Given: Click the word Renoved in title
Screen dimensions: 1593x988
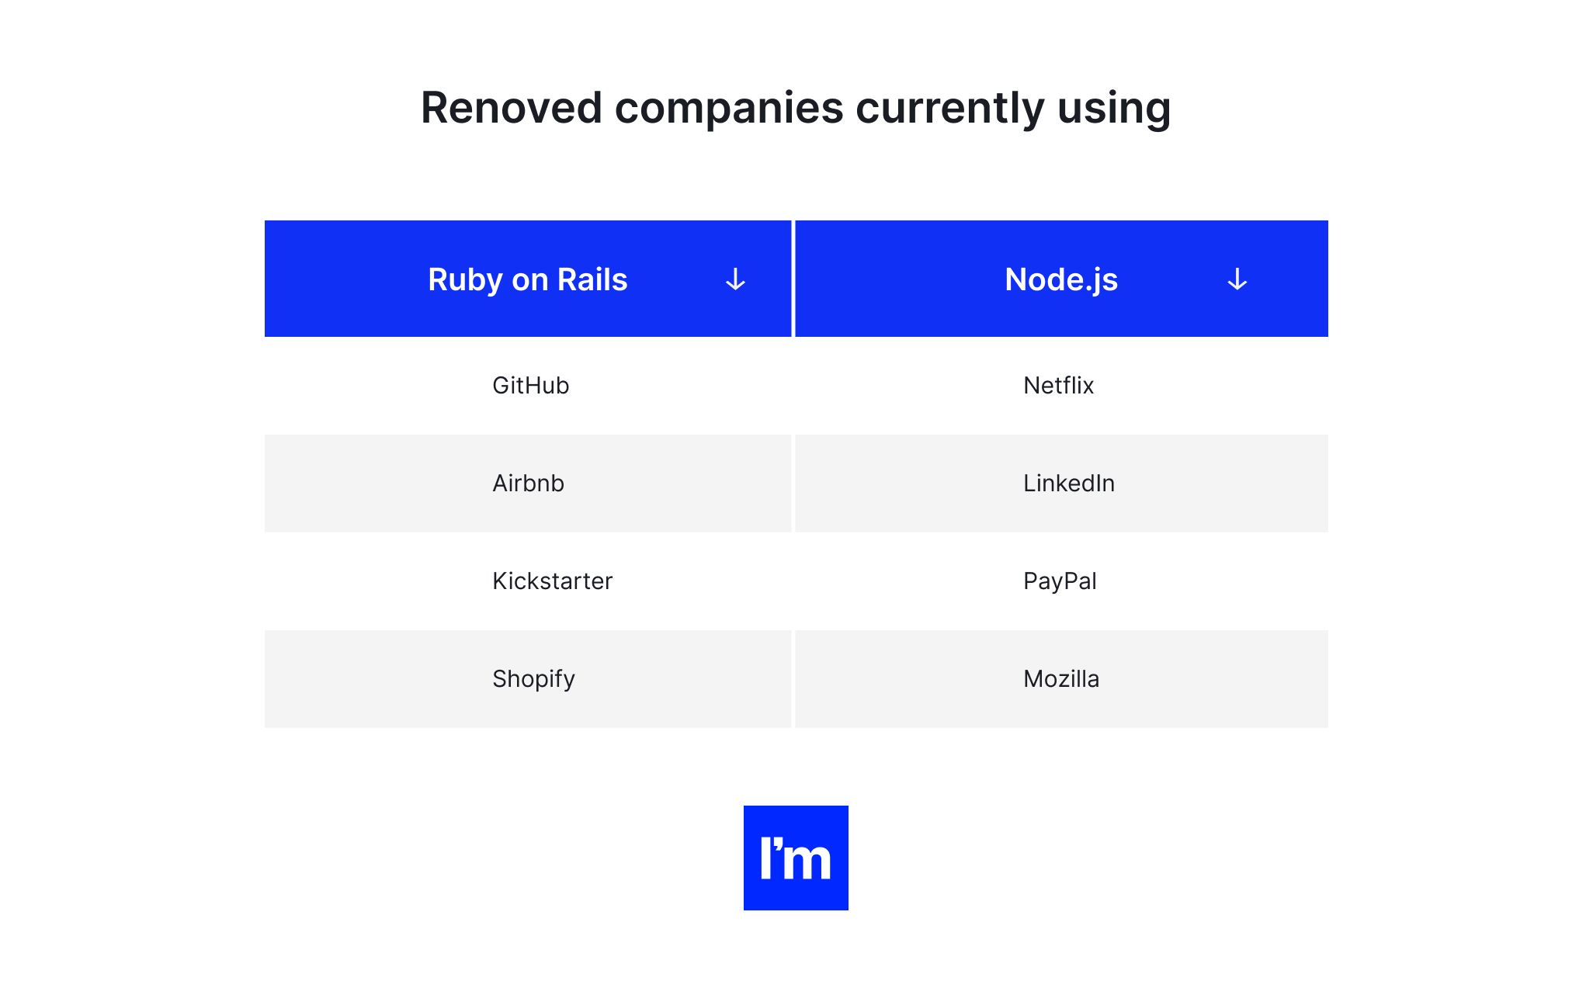Looking at the screenshot, I should point(512,107).
